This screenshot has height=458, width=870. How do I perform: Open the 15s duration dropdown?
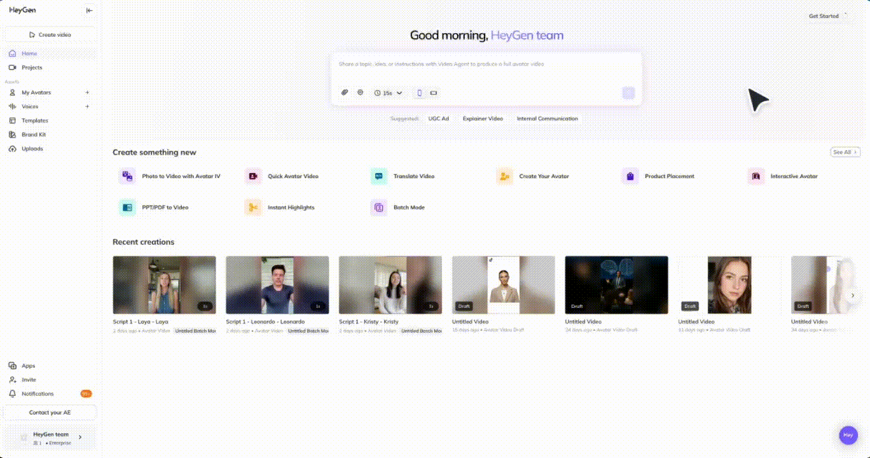point(388,93)
